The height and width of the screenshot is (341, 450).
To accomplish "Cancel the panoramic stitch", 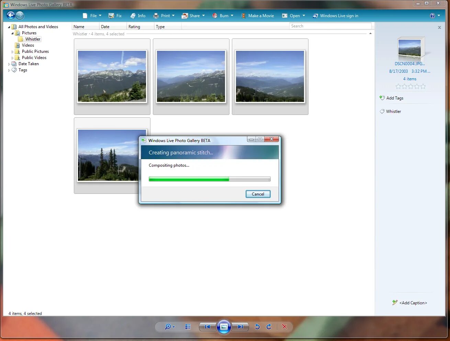I will [x=258, y=194].
